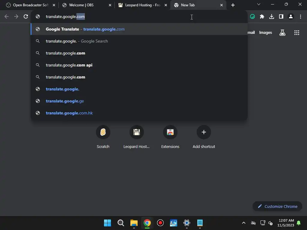Click the display network icon in the tray

coord(263,223)
